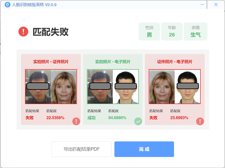The image size is (225, 168).
Task: Export results via 导出匹配结果PDF button
Action: pos(82,149)
